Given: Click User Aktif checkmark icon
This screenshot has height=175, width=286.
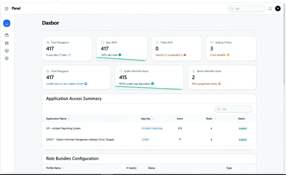Looking at the screenshot, I should (x=102, y=42).
